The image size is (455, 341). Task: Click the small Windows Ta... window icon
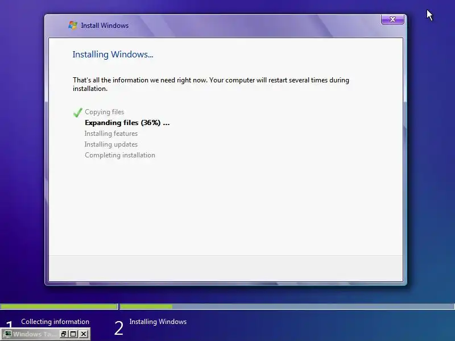[x=8, y=334]
